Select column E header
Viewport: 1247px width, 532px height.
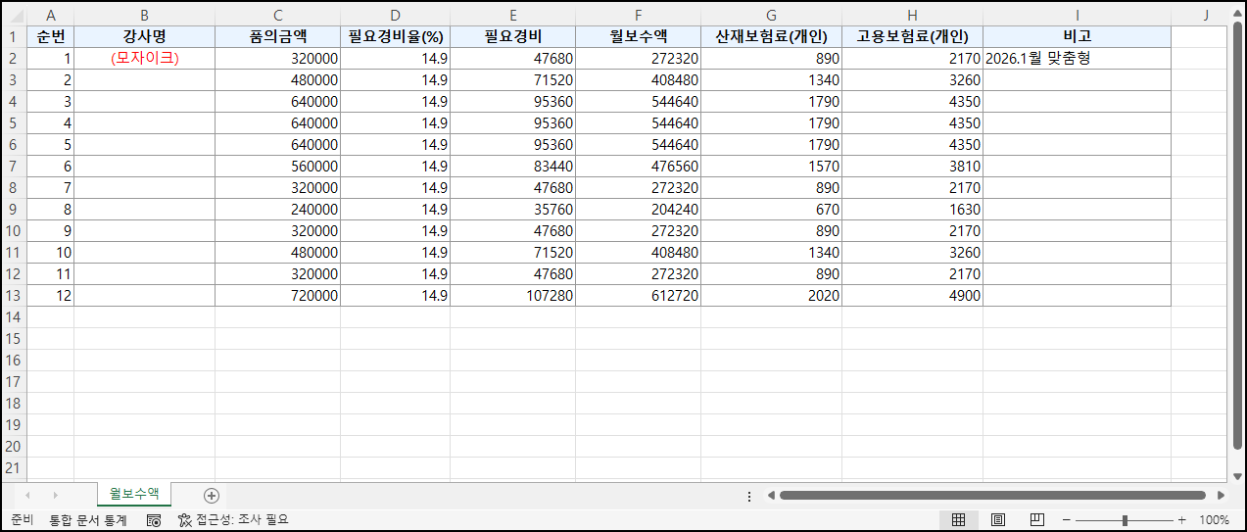tap(512, 15)
